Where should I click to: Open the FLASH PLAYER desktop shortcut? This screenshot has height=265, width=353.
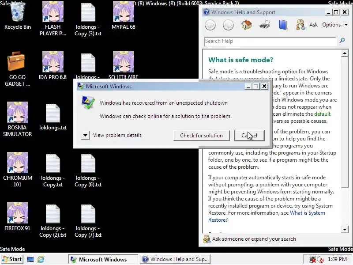click(x=53, y=18)
